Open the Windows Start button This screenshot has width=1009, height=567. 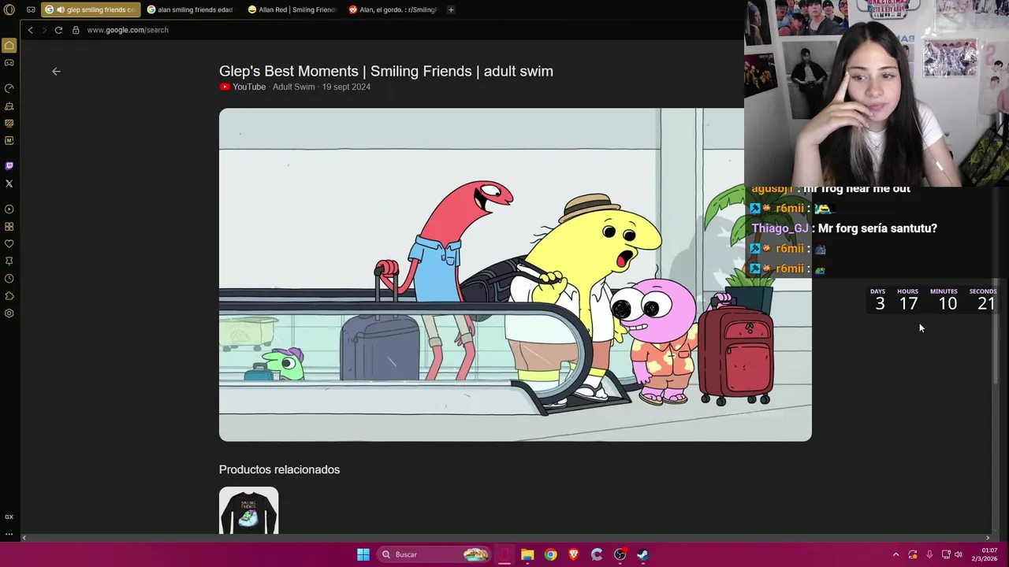point(363,554)
